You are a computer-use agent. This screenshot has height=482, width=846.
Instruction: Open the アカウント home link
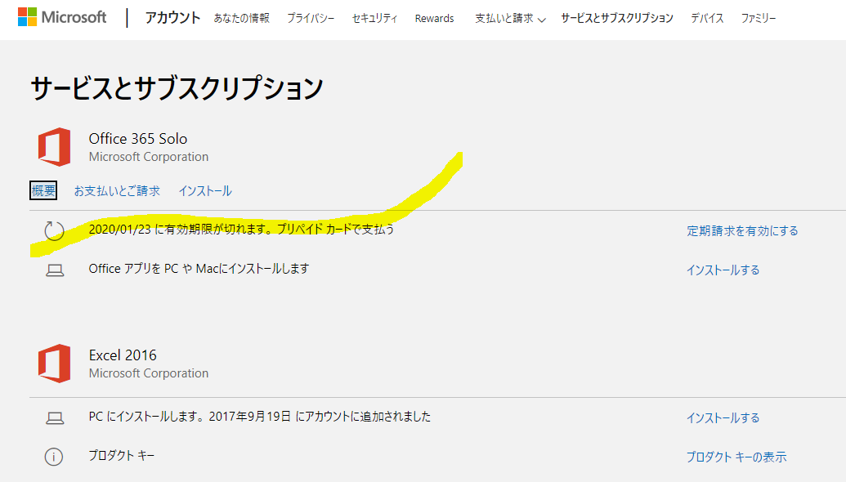[x=172, y=18]
